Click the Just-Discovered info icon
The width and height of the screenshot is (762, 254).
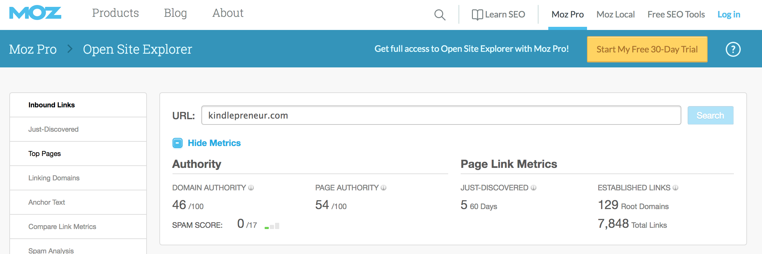pos(534,188)
